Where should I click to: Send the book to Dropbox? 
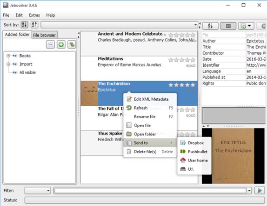pos(194,143)
